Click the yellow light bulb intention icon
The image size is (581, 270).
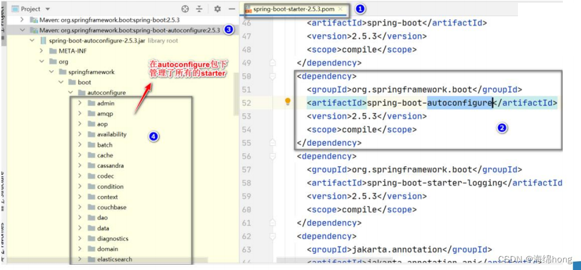287,102
